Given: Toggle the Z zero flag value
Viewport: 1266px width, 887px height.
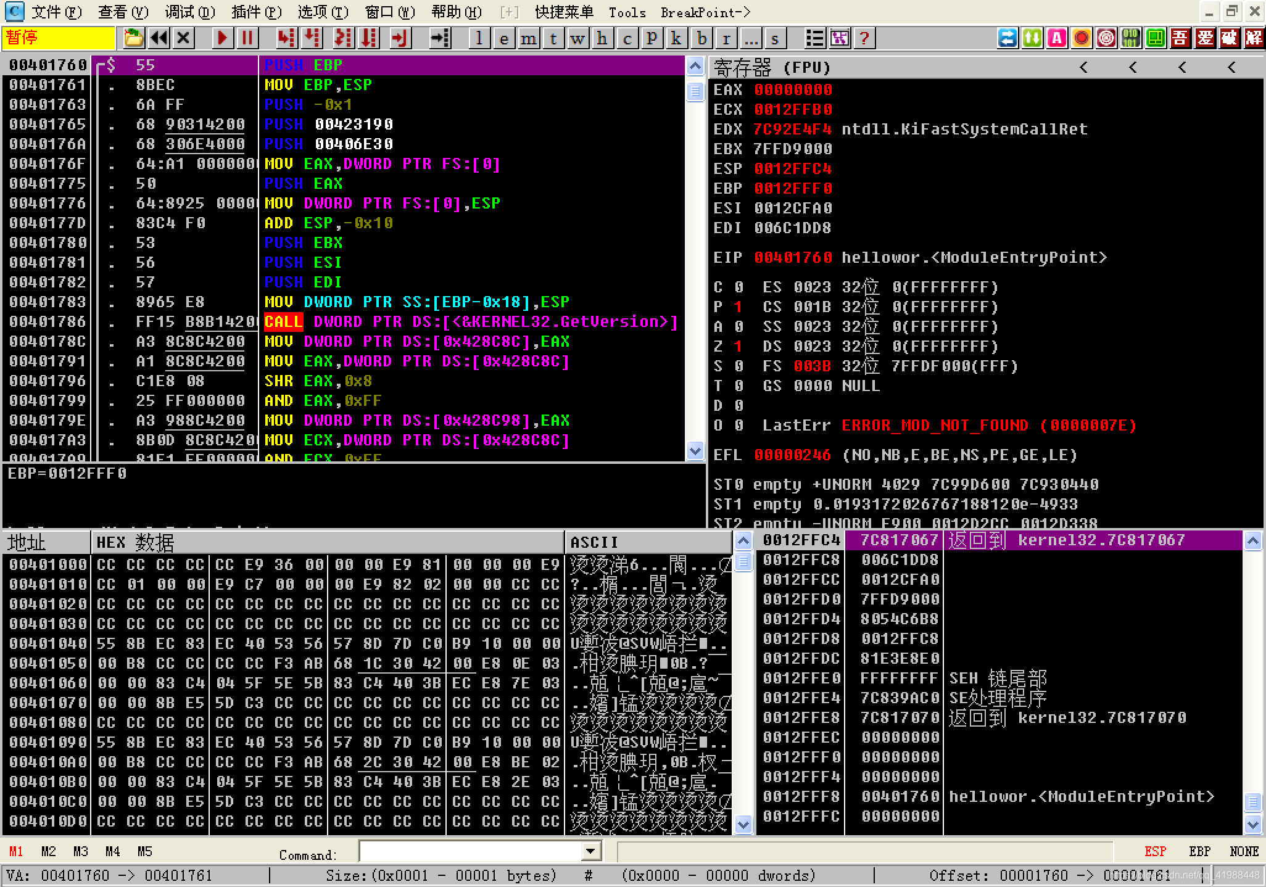Looking at the screenshot, I should pyautogui.click(x=738, y=347).
